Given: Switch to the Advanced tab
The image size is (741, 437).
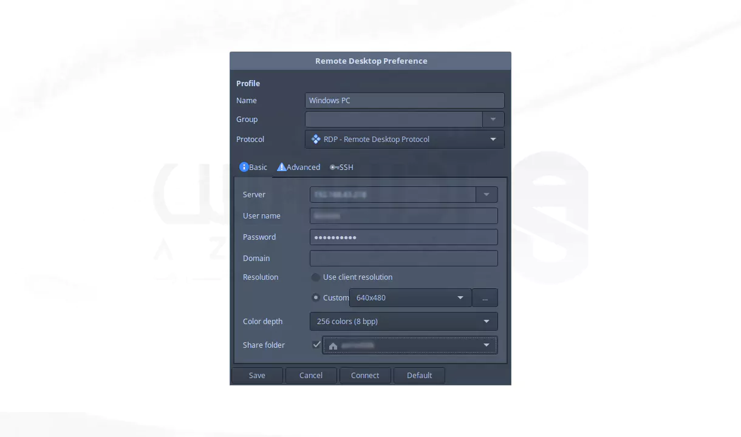Looking at the screenshot, I should pyautogui.click(x=298, y=167).
